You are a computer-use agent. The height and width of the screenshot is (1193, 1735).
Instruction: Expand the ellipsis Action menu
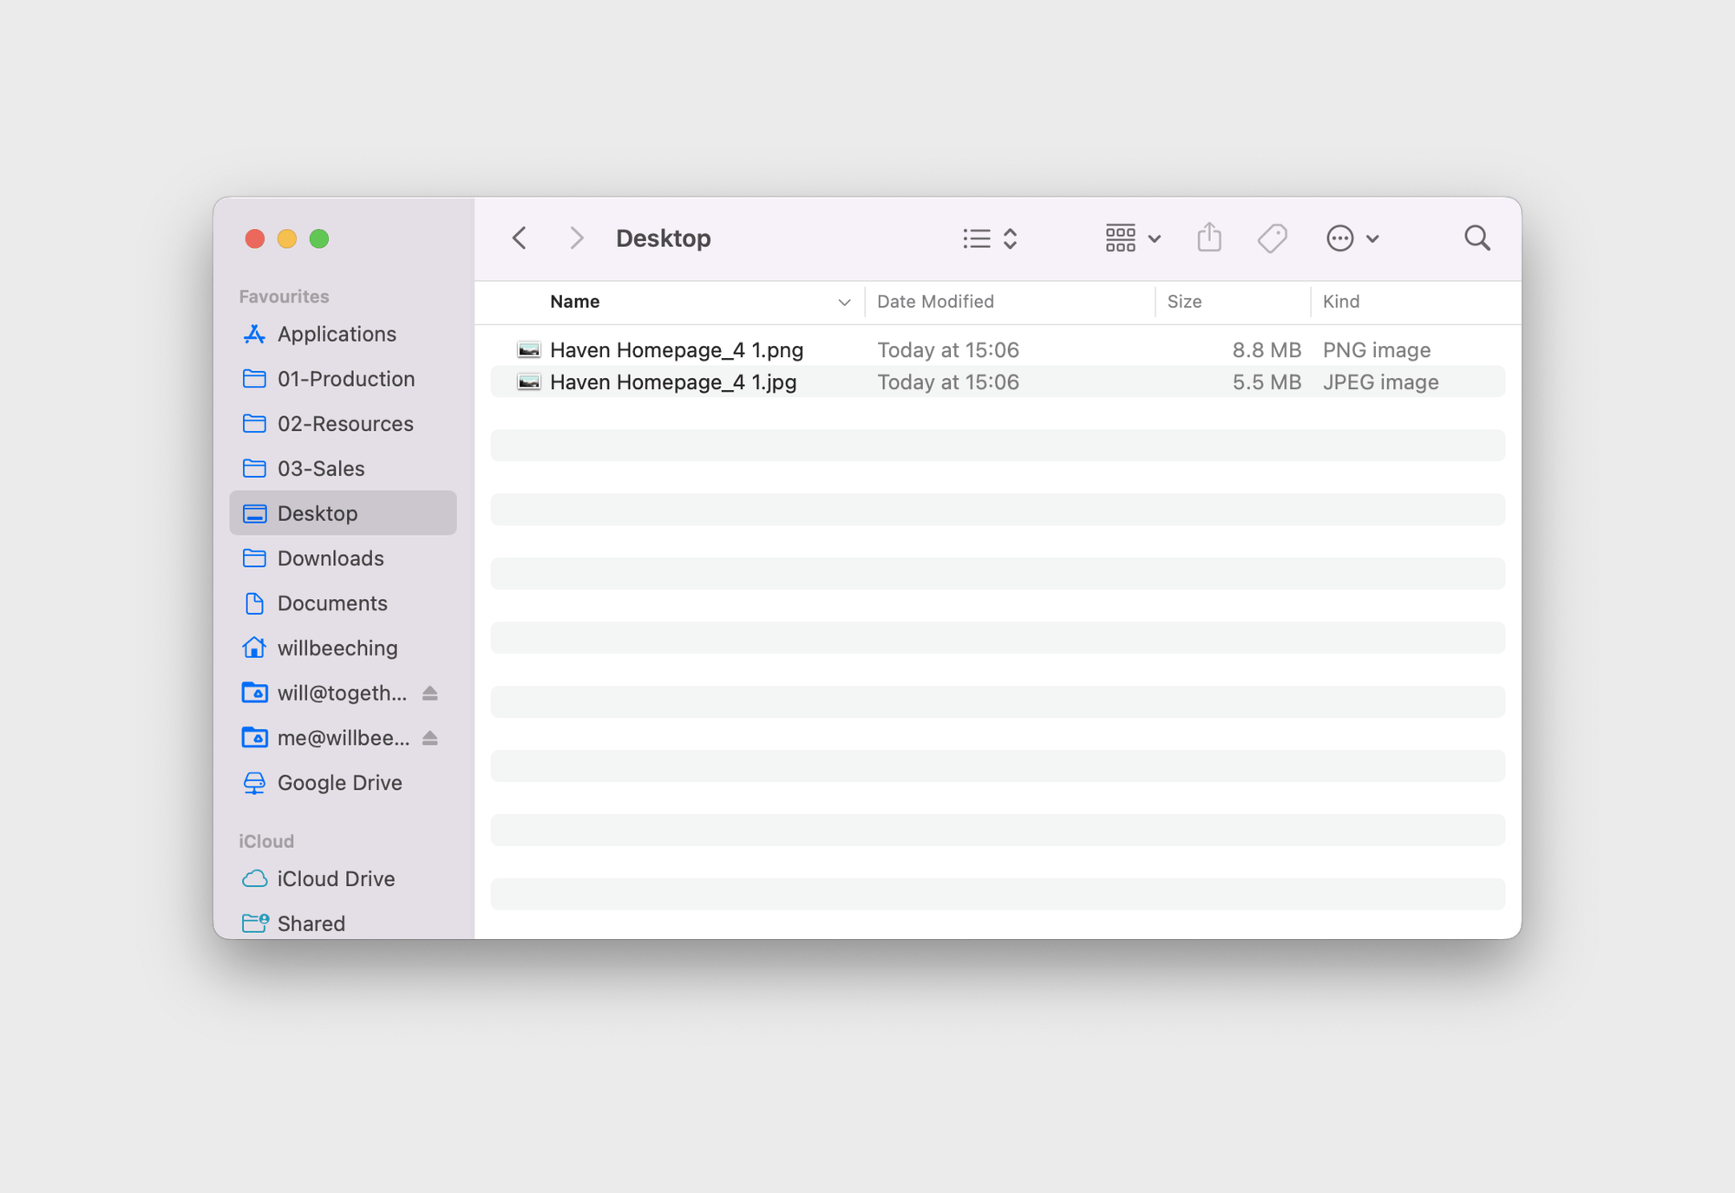click(1352, 238)
